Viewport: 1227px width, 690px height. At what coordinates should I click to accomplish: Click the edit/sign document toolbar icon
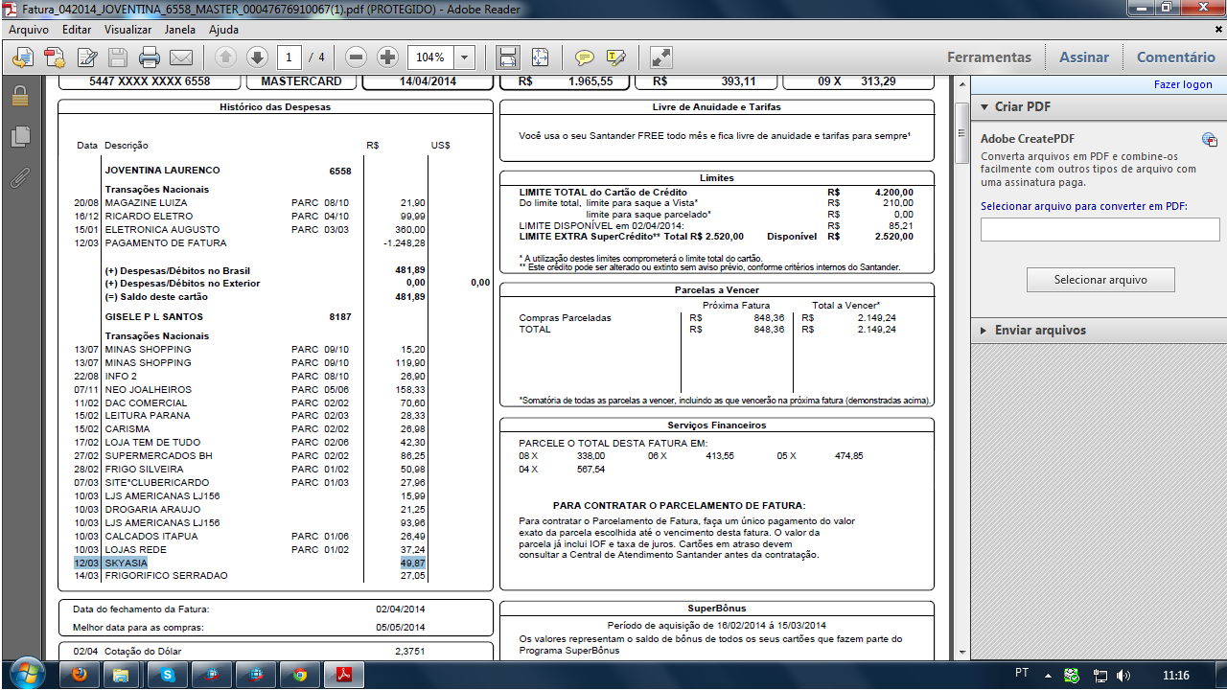(87, 57)
